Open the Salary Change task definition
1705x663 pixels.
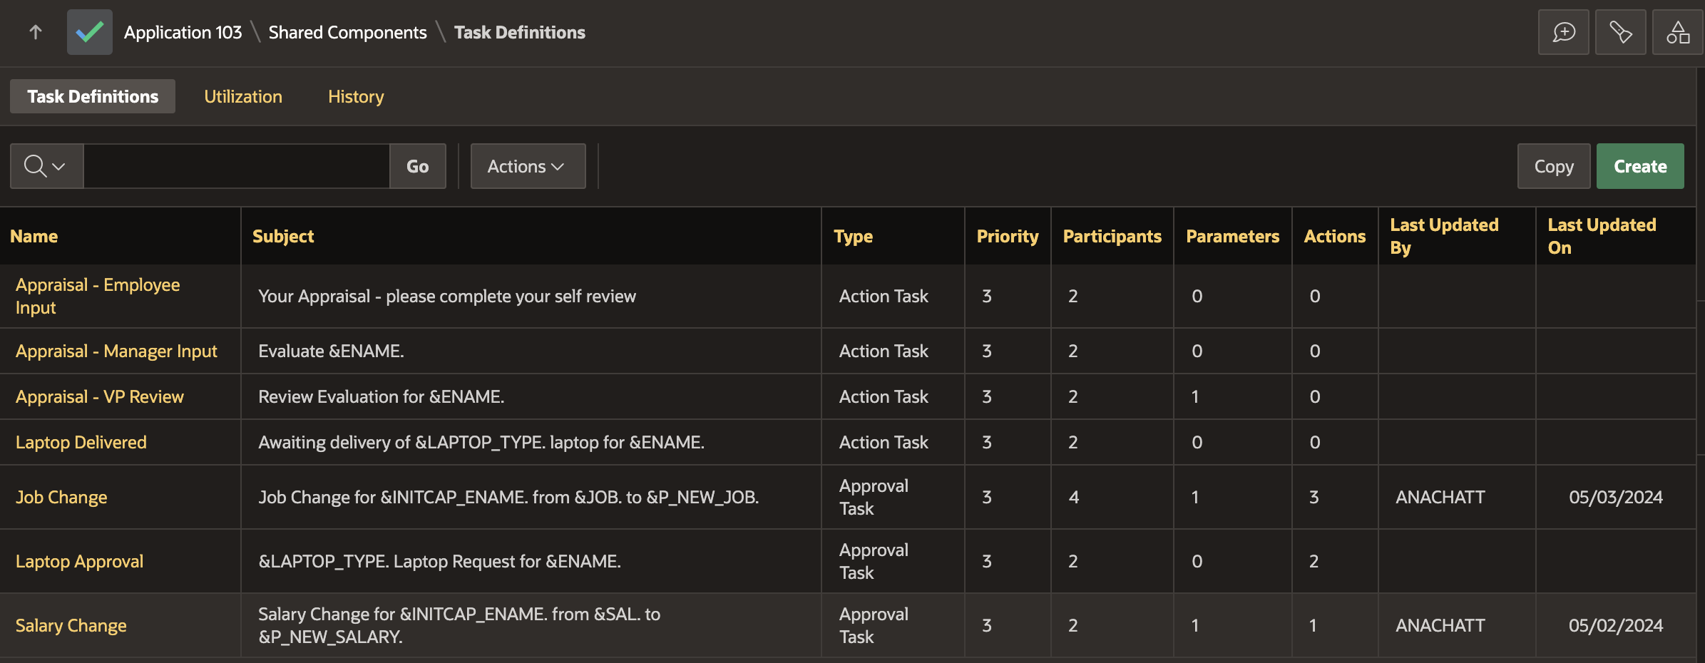pos(71,625)
